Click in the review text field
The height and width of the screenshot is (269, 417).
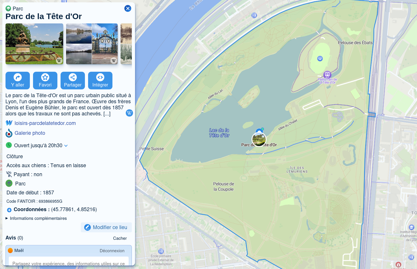pyautogui.click(x=68, y=262)
